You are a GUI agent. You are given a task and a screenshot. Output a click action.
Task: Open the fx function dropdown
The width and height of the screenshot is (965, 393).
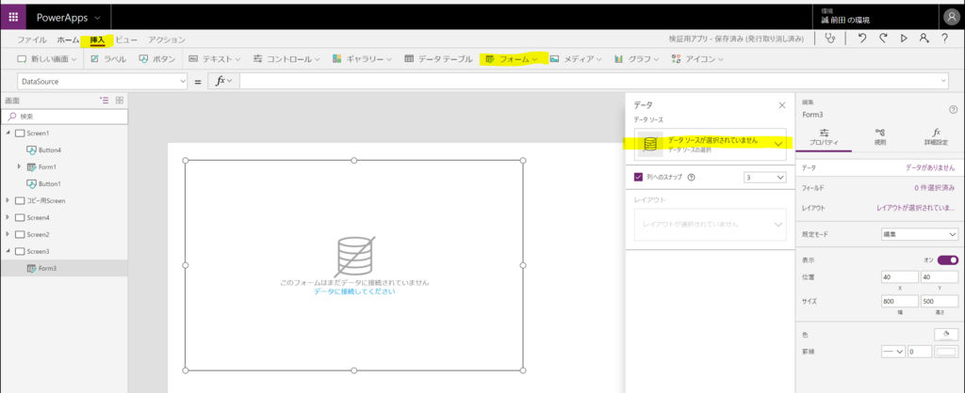pyautogui.click(x=223, y=81)
